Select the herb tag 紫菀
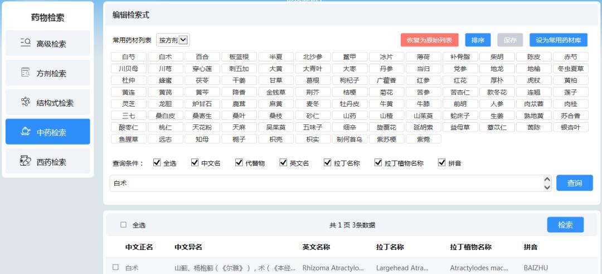 tap(424, 139)
